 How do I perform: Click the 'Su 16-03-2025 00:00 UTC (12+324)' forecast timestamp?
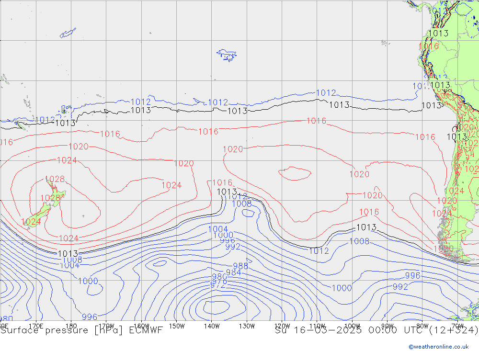[376, 330]
